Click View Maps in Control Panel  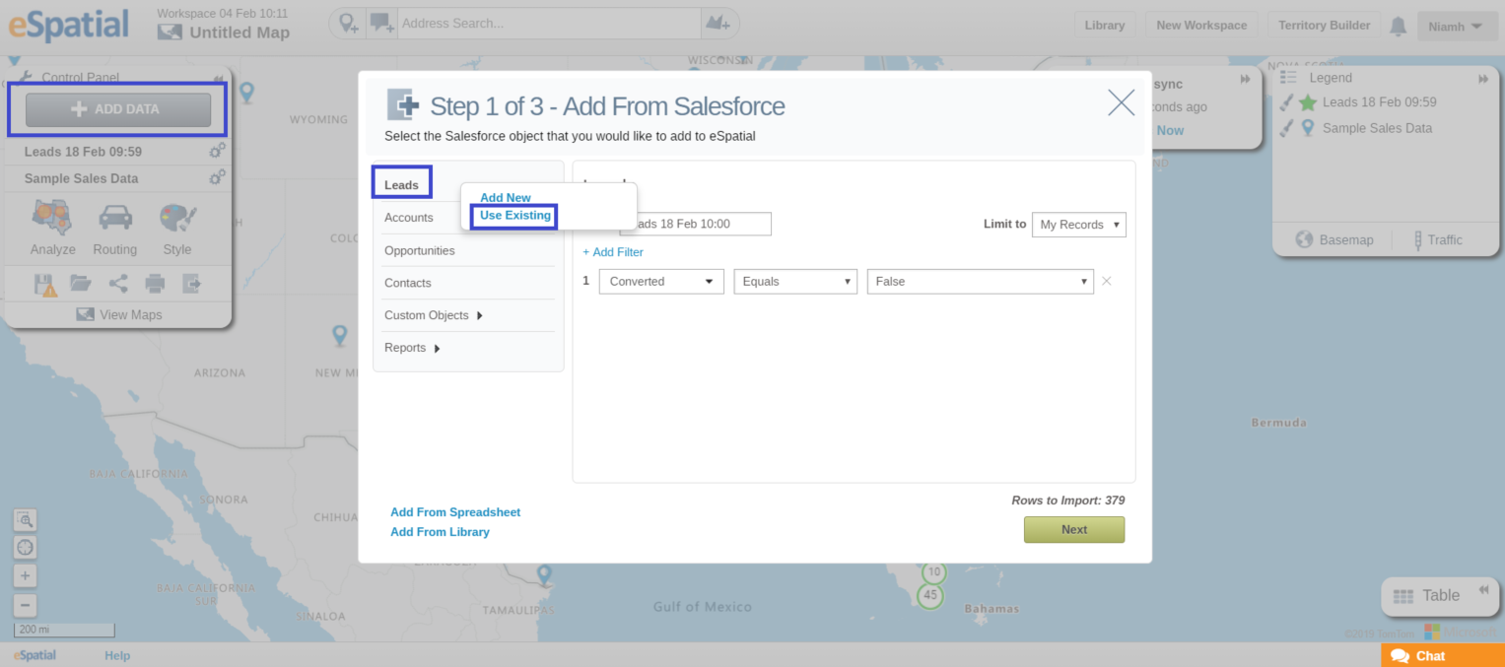coord(118,314)
